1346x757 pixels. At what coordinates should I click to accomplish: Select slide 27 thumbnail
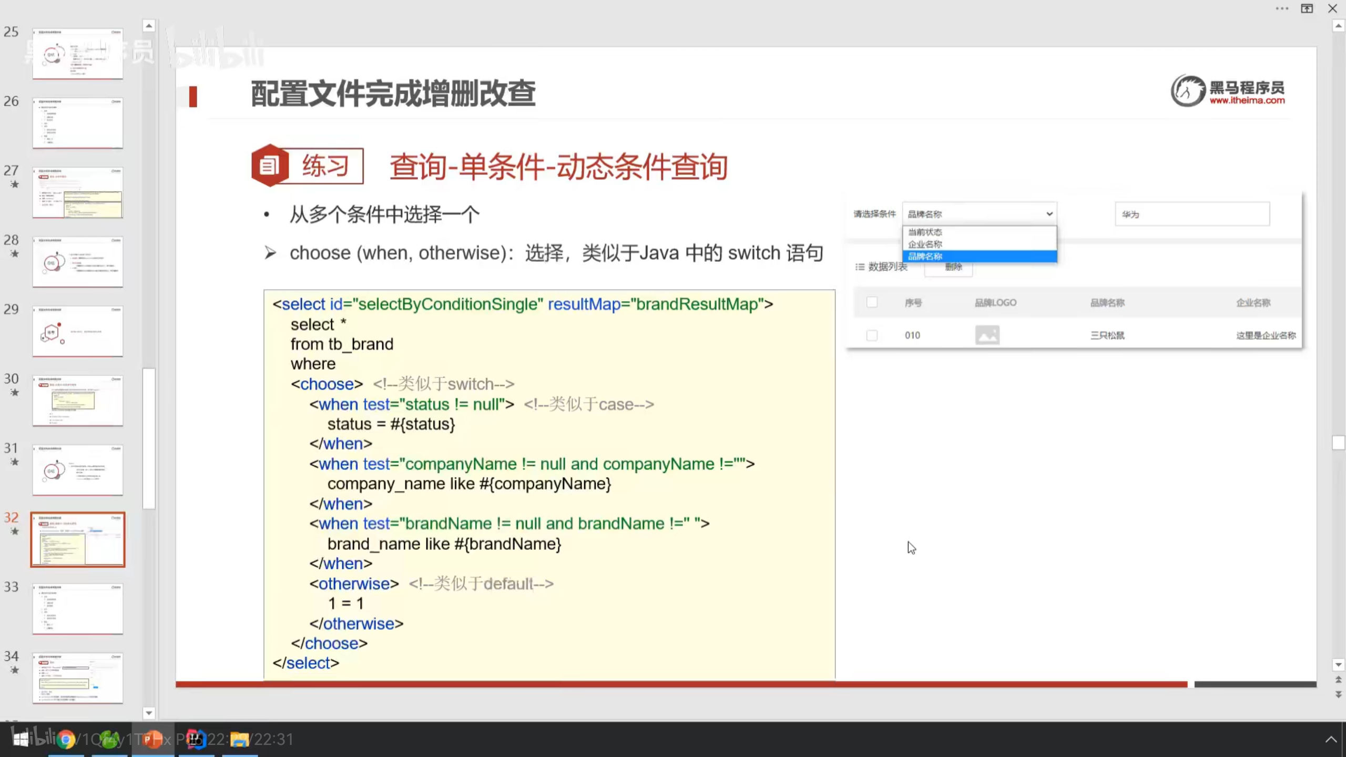point(78,192)
